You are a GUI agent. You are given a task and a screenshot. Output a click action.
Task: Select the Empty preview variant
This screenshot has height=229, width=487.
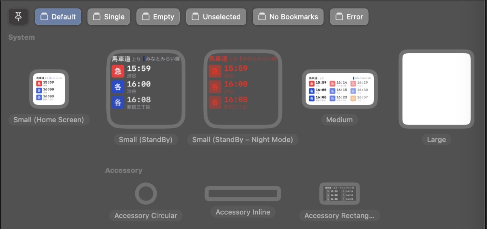158,17
